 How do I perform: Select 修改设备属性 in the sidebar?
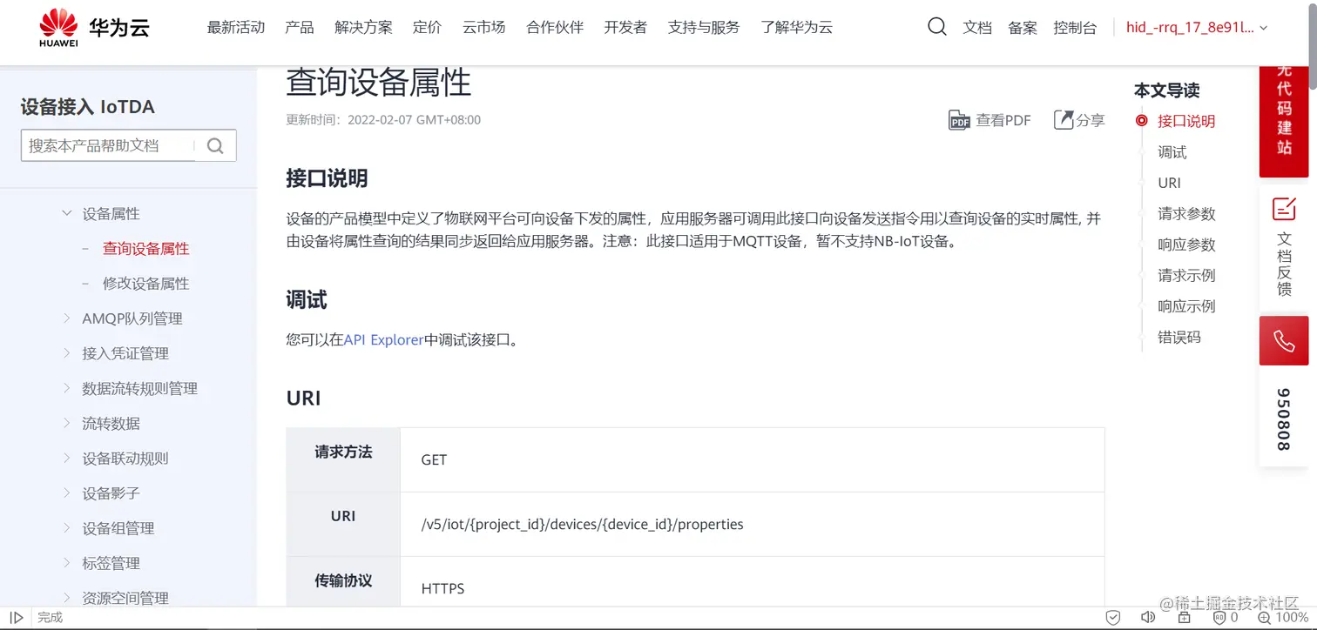pos(145,284)
